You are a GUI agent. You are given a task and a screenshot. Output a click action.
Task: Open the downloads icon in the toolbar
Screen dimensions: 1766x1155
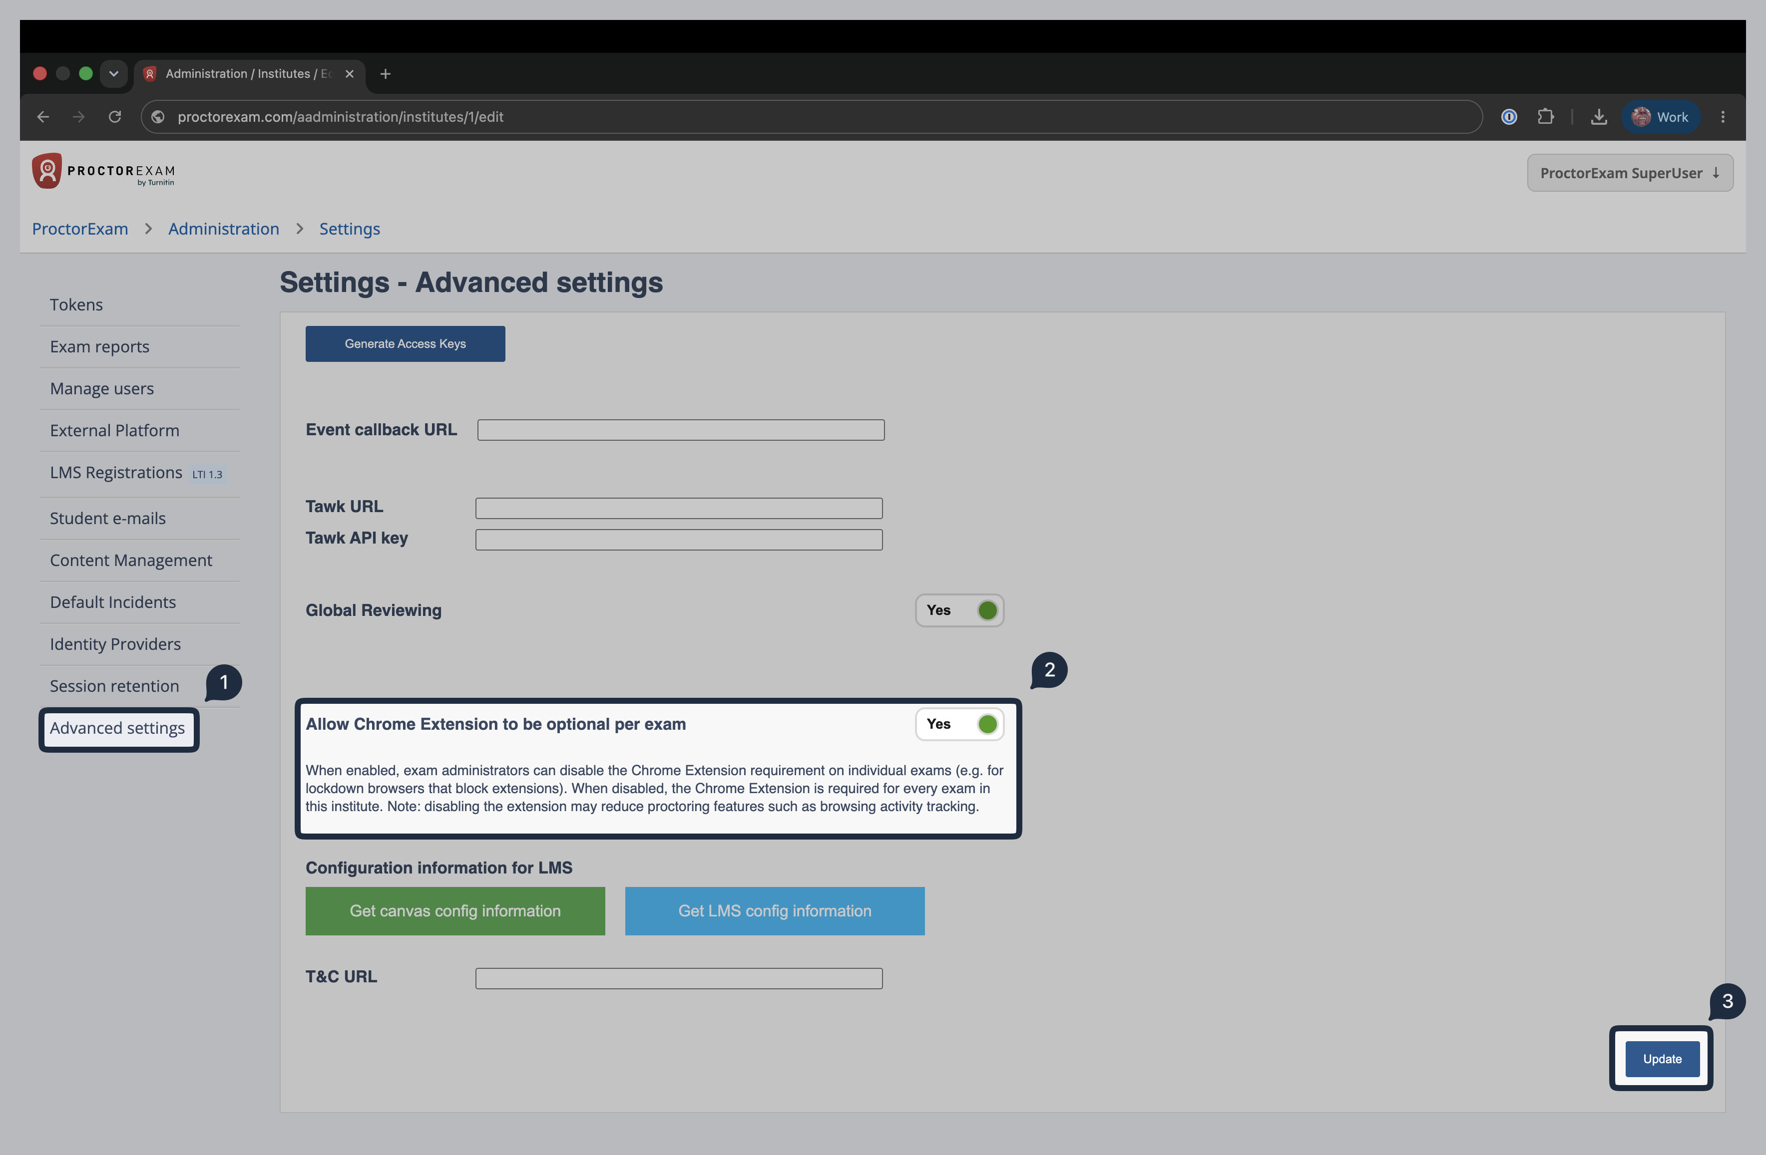(x=1599, y=117)
